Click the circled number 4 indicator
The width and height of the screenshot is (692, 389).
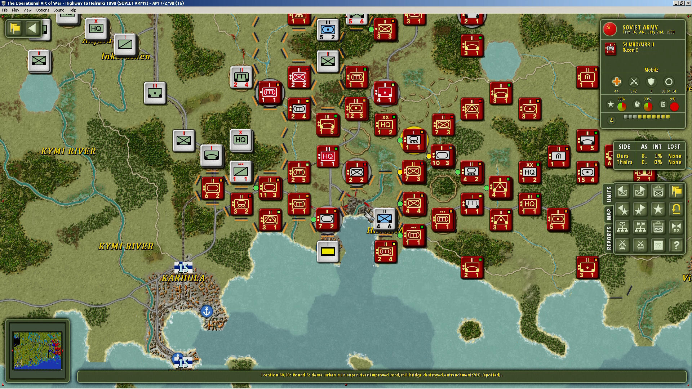click(x=611, y=120)
